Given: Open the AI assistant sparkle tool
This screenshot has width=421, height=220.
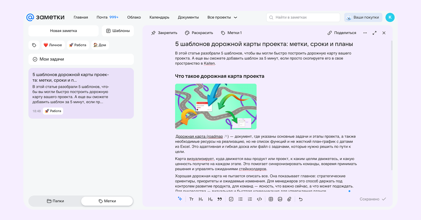Looking at the screenshot, I should [180, 199].
